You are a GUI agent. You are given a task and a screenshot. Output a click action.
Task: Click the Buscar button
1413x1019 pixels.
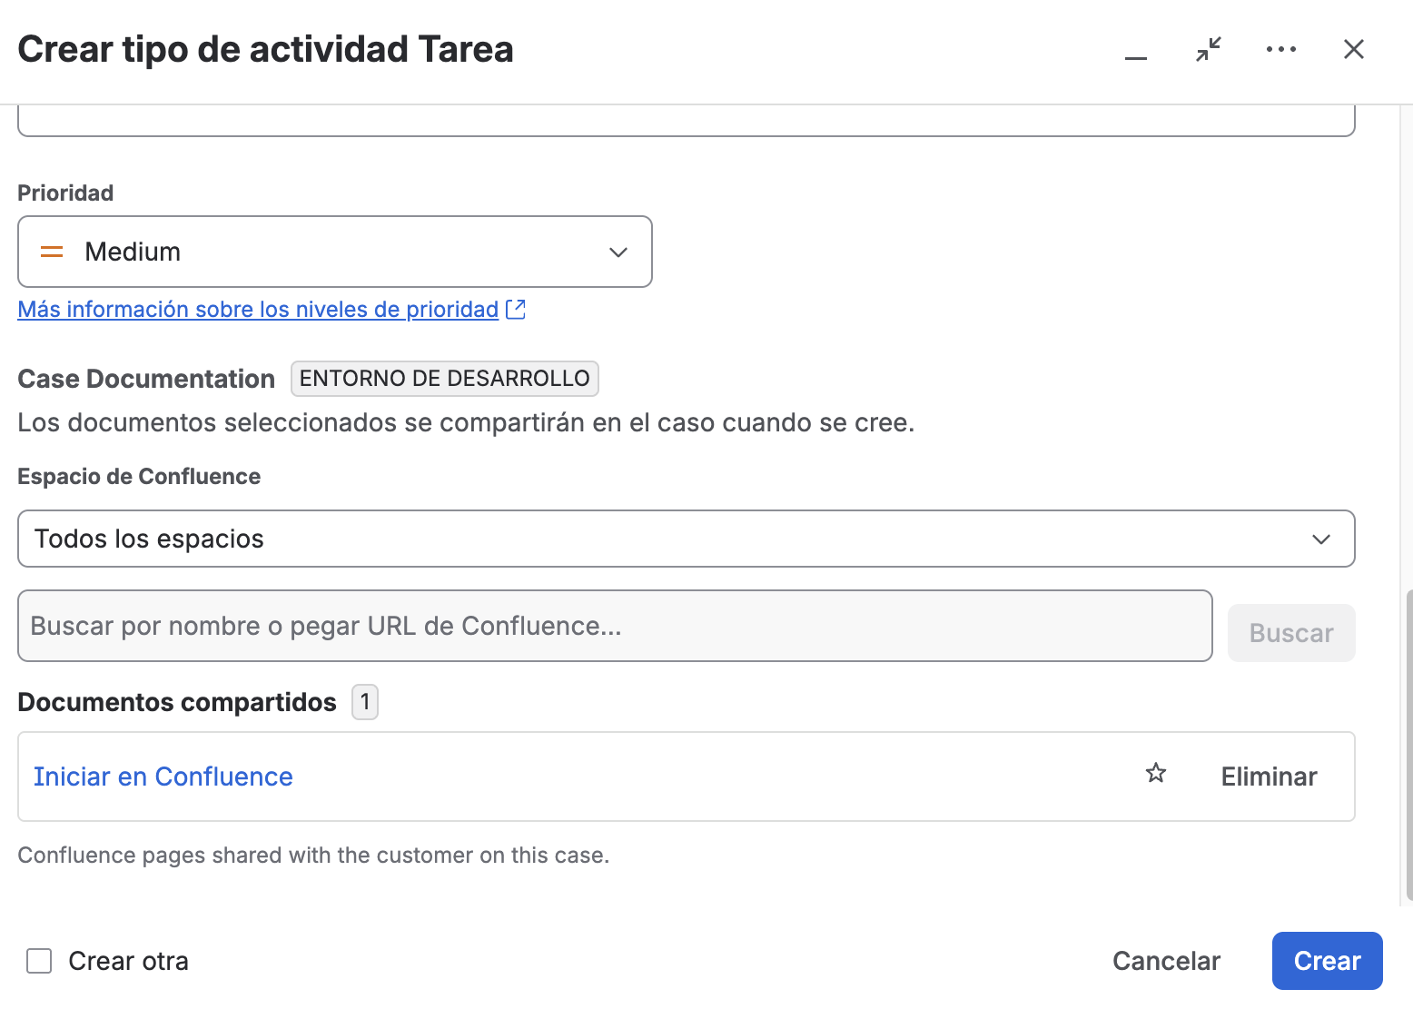tap(1291, 633)
